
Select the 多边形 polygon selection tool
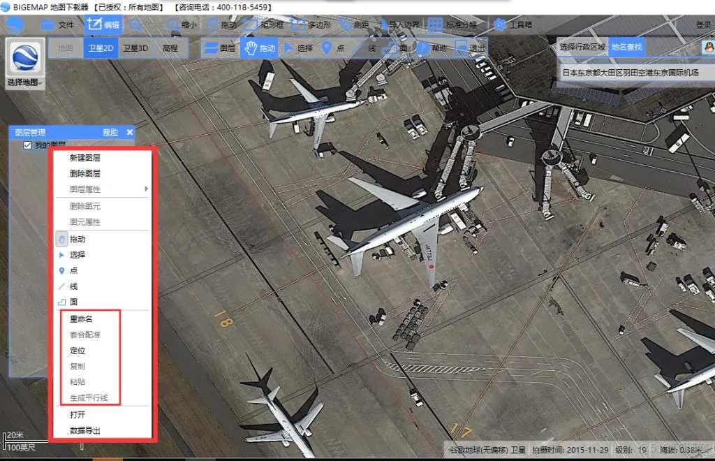click(311, 24)
